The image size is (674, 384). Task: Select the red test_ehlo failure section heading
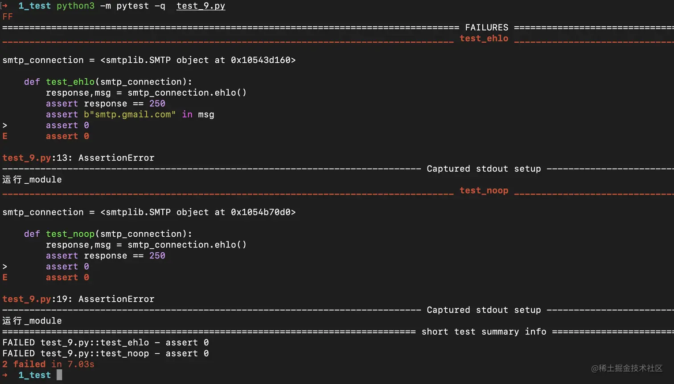484,39
